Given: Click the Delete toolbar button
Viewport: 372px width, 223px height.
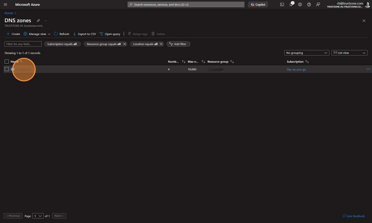Looking at the screenshot, I should pyautogui.click(x=158, y=34).
